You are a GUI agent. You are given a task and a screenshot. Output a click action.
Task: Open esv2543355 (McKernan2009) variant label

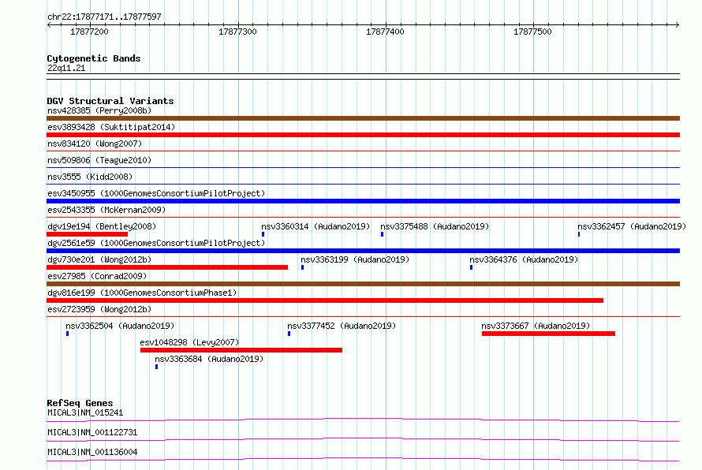coord(106,210)
